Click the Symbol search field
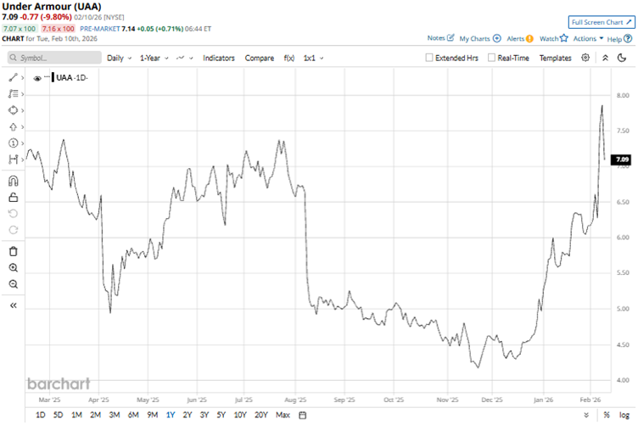This screenshot has width=638, height=425. [54, 58]
